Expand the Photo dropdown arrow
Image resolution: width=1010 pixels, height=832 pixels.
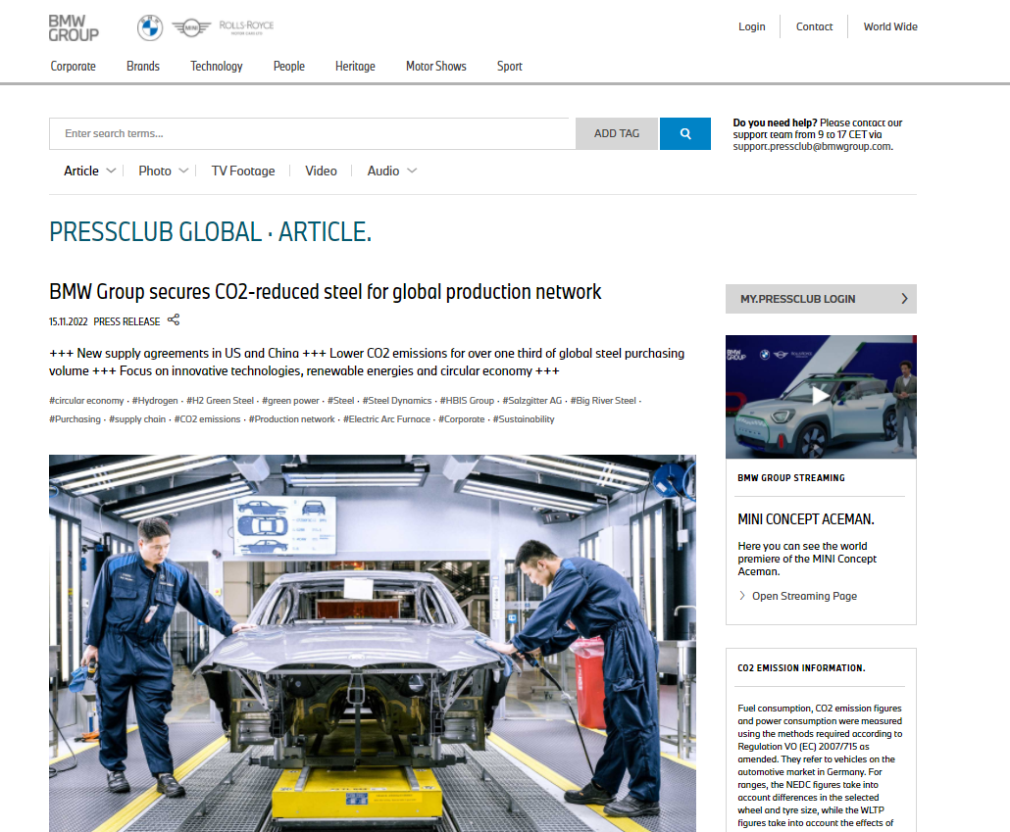click(183, 171)
